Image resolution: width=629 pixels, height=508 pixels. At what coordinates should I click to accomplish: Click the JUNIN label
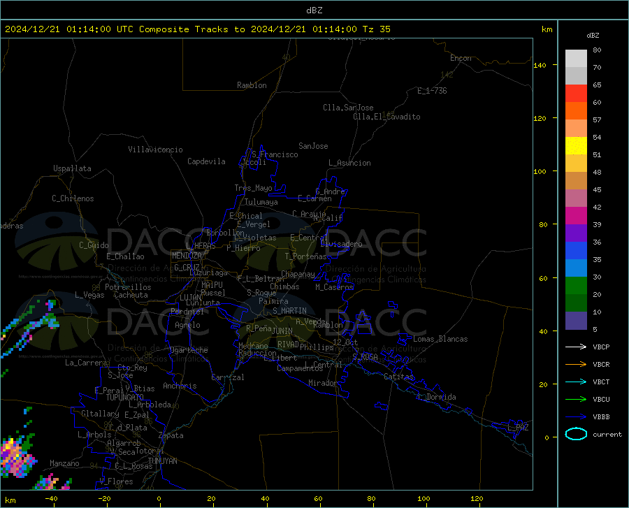282,331
